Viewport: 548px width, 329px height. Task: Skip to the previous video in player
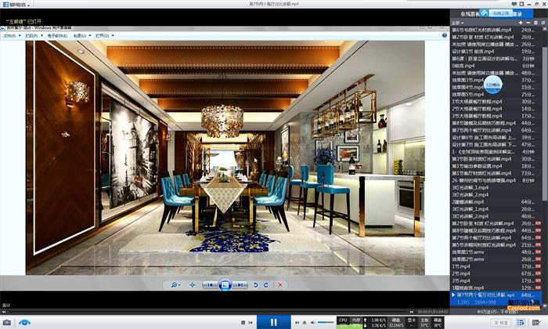point(251,323)
